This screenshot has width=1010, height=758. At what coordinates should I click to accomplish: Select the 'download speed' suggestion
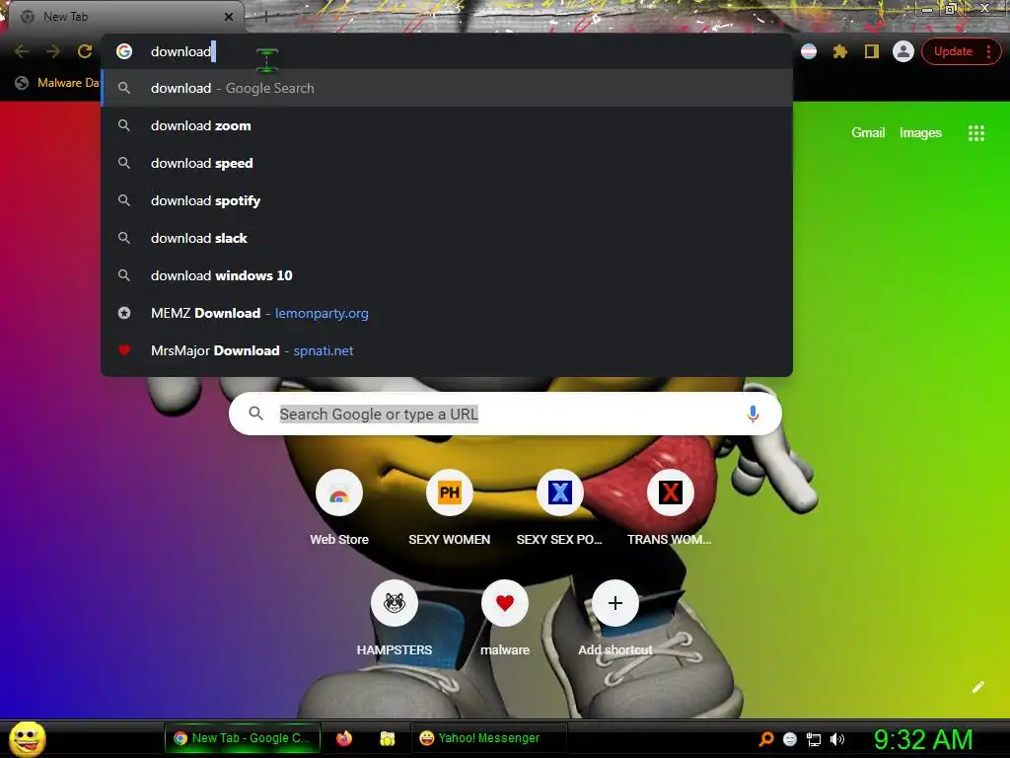(x=447, y=163)
